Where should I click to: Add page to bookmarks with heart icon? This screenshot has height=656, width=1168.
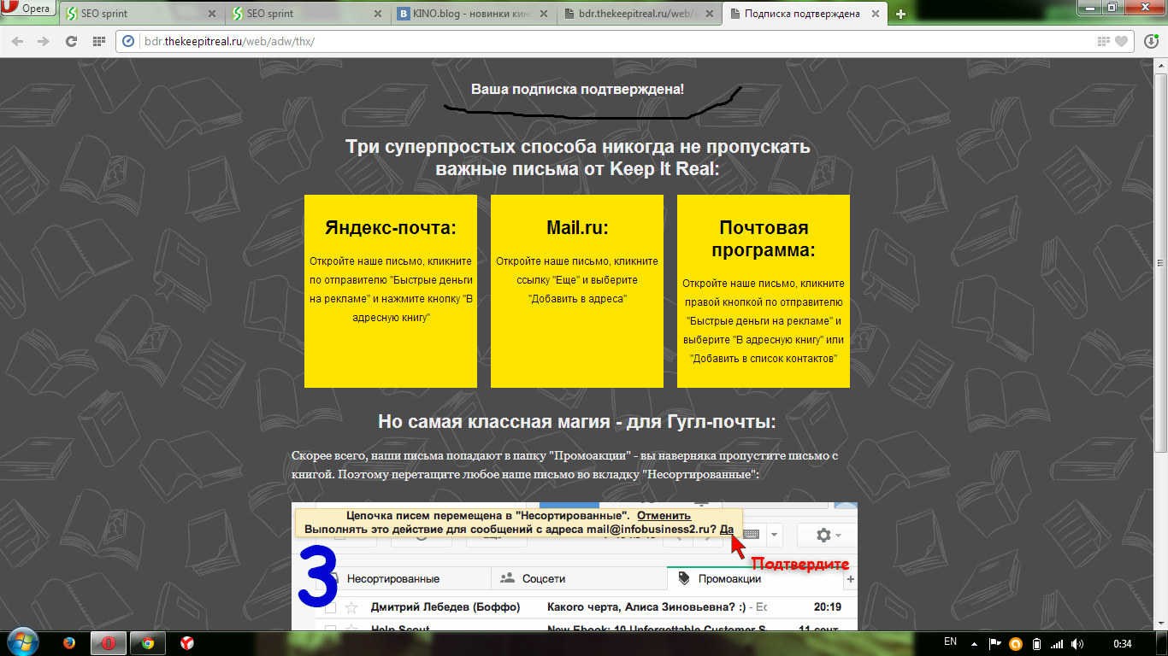pyautogui.click(x=1122, y=41)
